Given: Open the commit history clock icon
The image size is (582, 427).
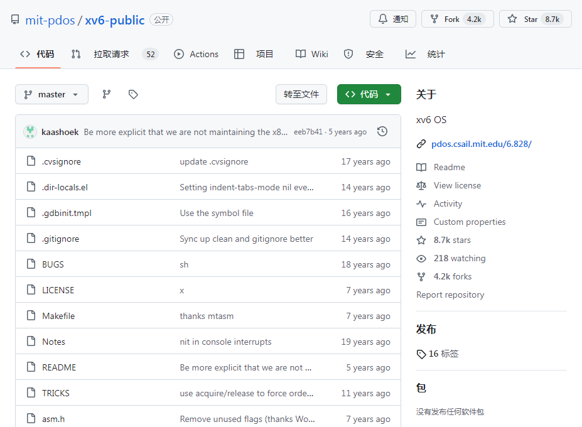Looking at the screenshot, I should (x=382, y=131).
